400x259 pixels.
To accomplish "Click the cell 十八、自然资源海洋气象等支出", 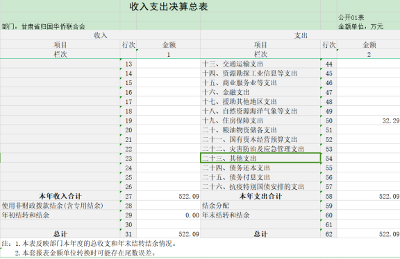I will click(x=260, y=111).
